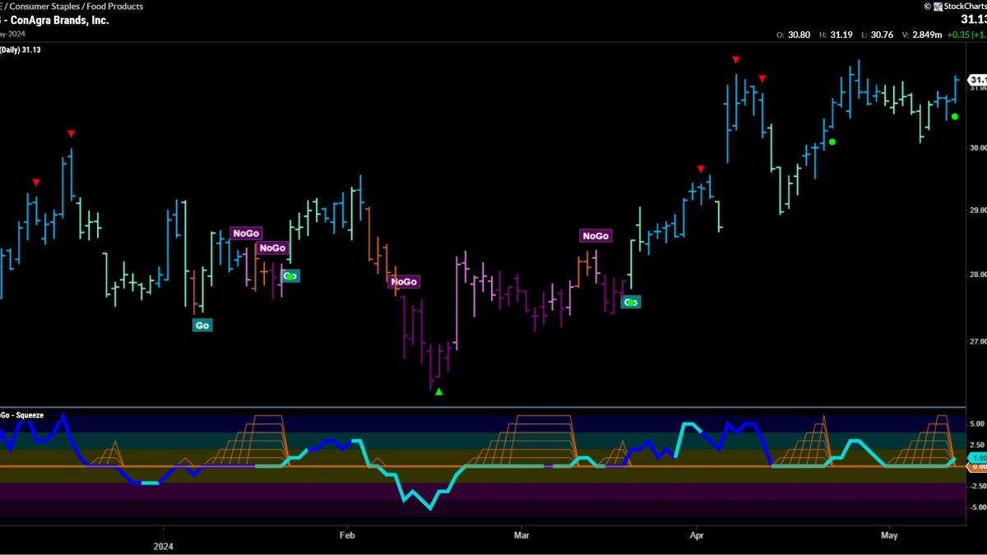Image resolution: width=987 pixels, height=555 pixels.
Task: Click the 29.00 price axis label
Action: point(978,210)
